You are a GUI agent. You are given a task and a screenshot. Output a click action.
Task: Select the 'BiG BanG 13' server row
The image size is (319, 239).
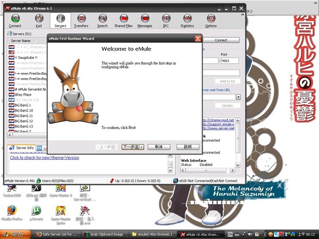28,126
